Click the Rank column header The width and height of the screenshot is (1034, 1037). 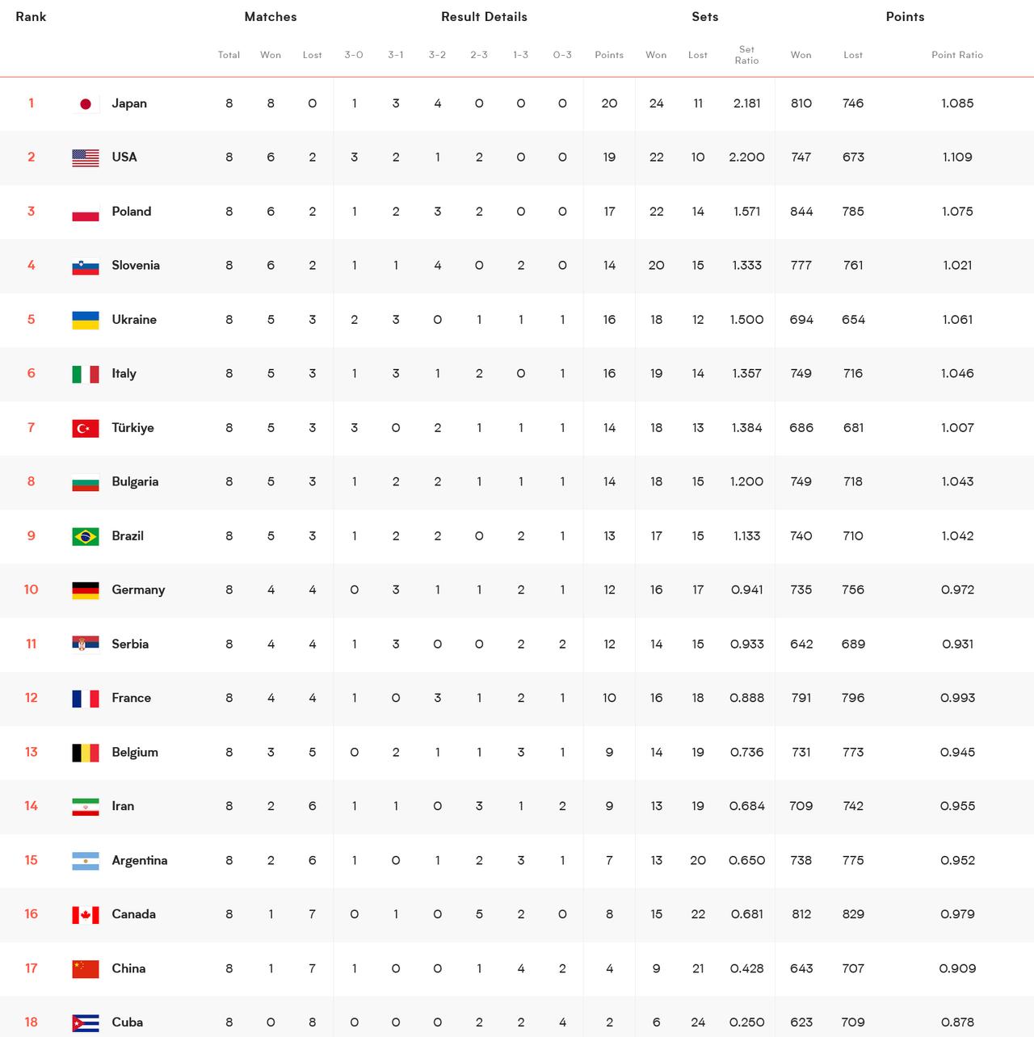point(31,17)
